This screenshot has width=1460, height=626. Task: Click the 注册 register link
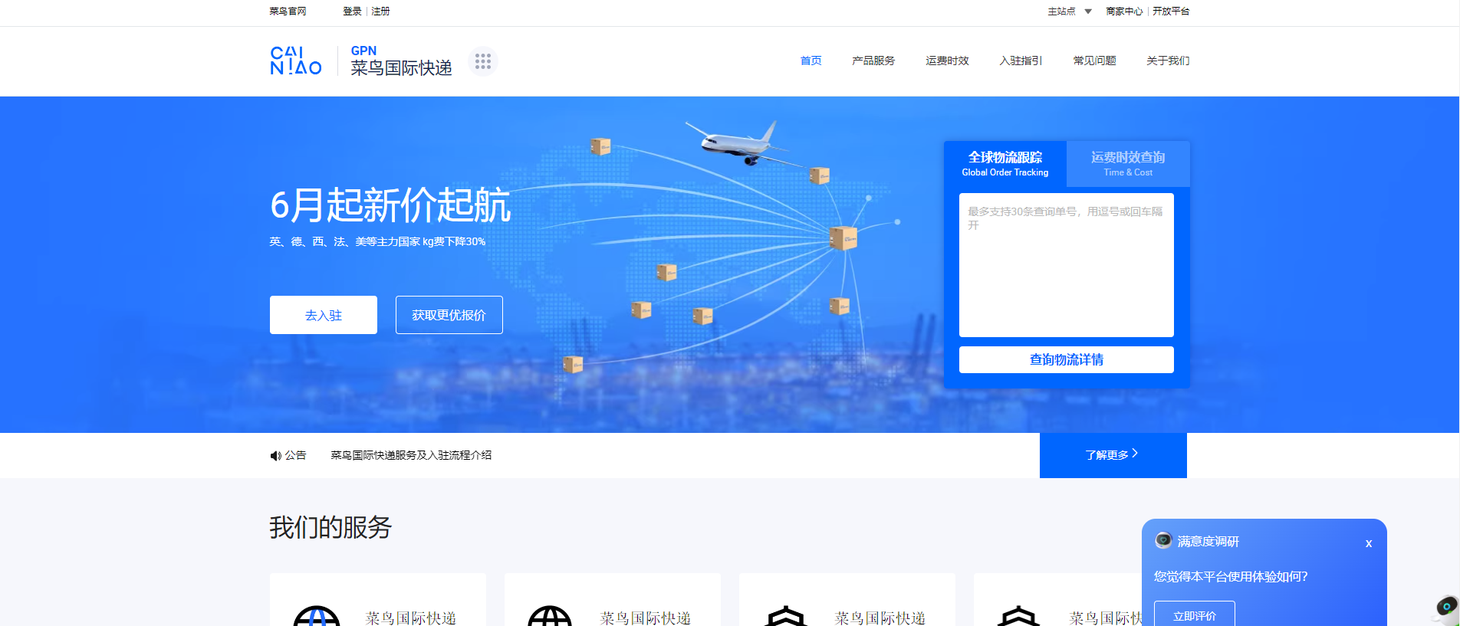[380, 11]
